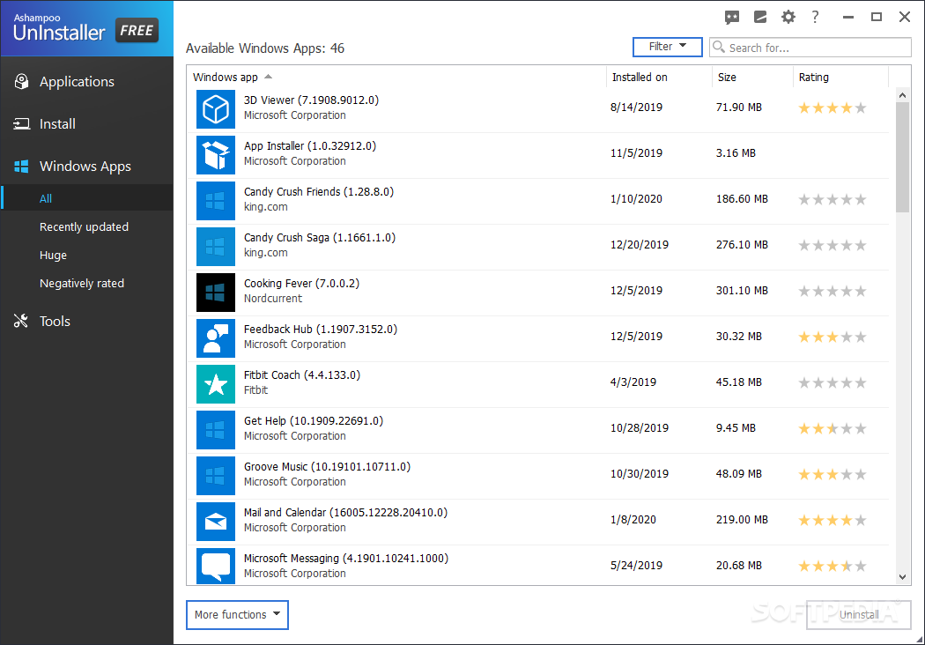
Task: Click the Applications sidebar icon
Action: 22,81
